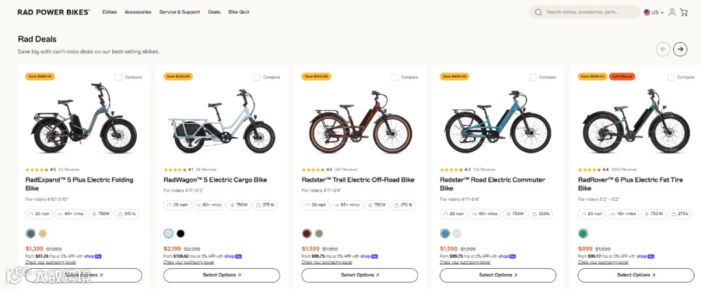
Task: Tick Compare box on RadWagon 5
Action: point(257,77)
